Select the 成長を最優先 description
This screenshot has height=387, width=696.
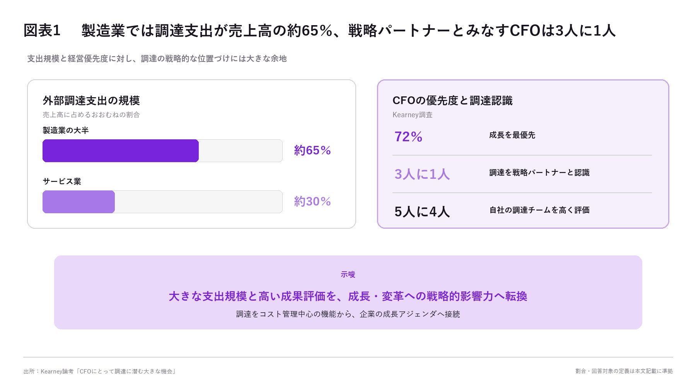pyautogui.click(x=512, y=135)
